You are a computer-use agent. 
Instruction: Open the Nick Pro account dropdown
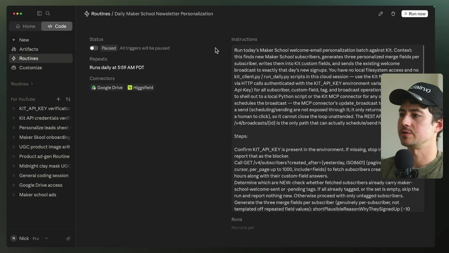pyautogui.click(x=29, y=238)
